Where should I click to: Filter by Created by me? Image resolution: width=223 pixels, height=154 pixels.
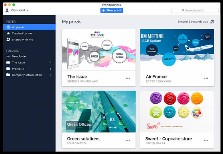[29, 33]
